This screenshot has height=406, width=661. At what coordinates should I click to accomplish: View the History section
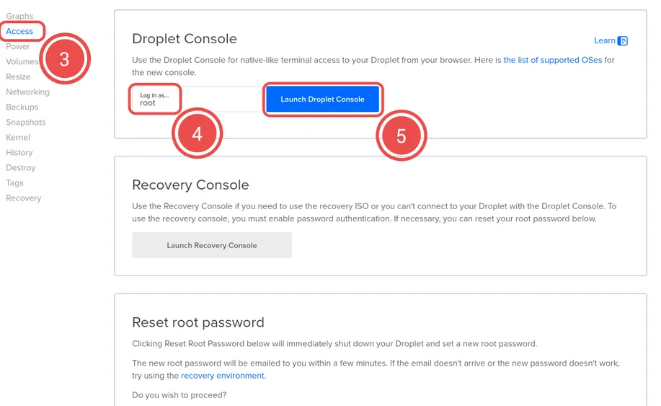click(19, 152)
